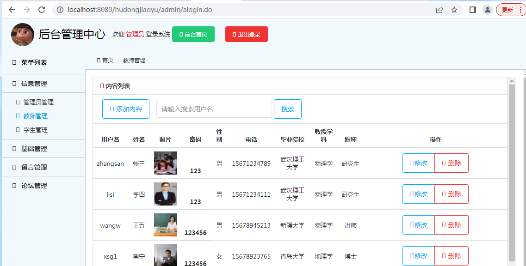
Task: Open 管理员管理 in the sidebar
Action: (x=38, y=102)
